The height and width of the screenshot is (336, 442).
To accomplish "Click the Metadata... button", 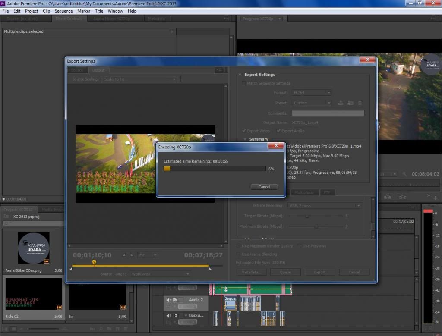I will coord(251,272).
